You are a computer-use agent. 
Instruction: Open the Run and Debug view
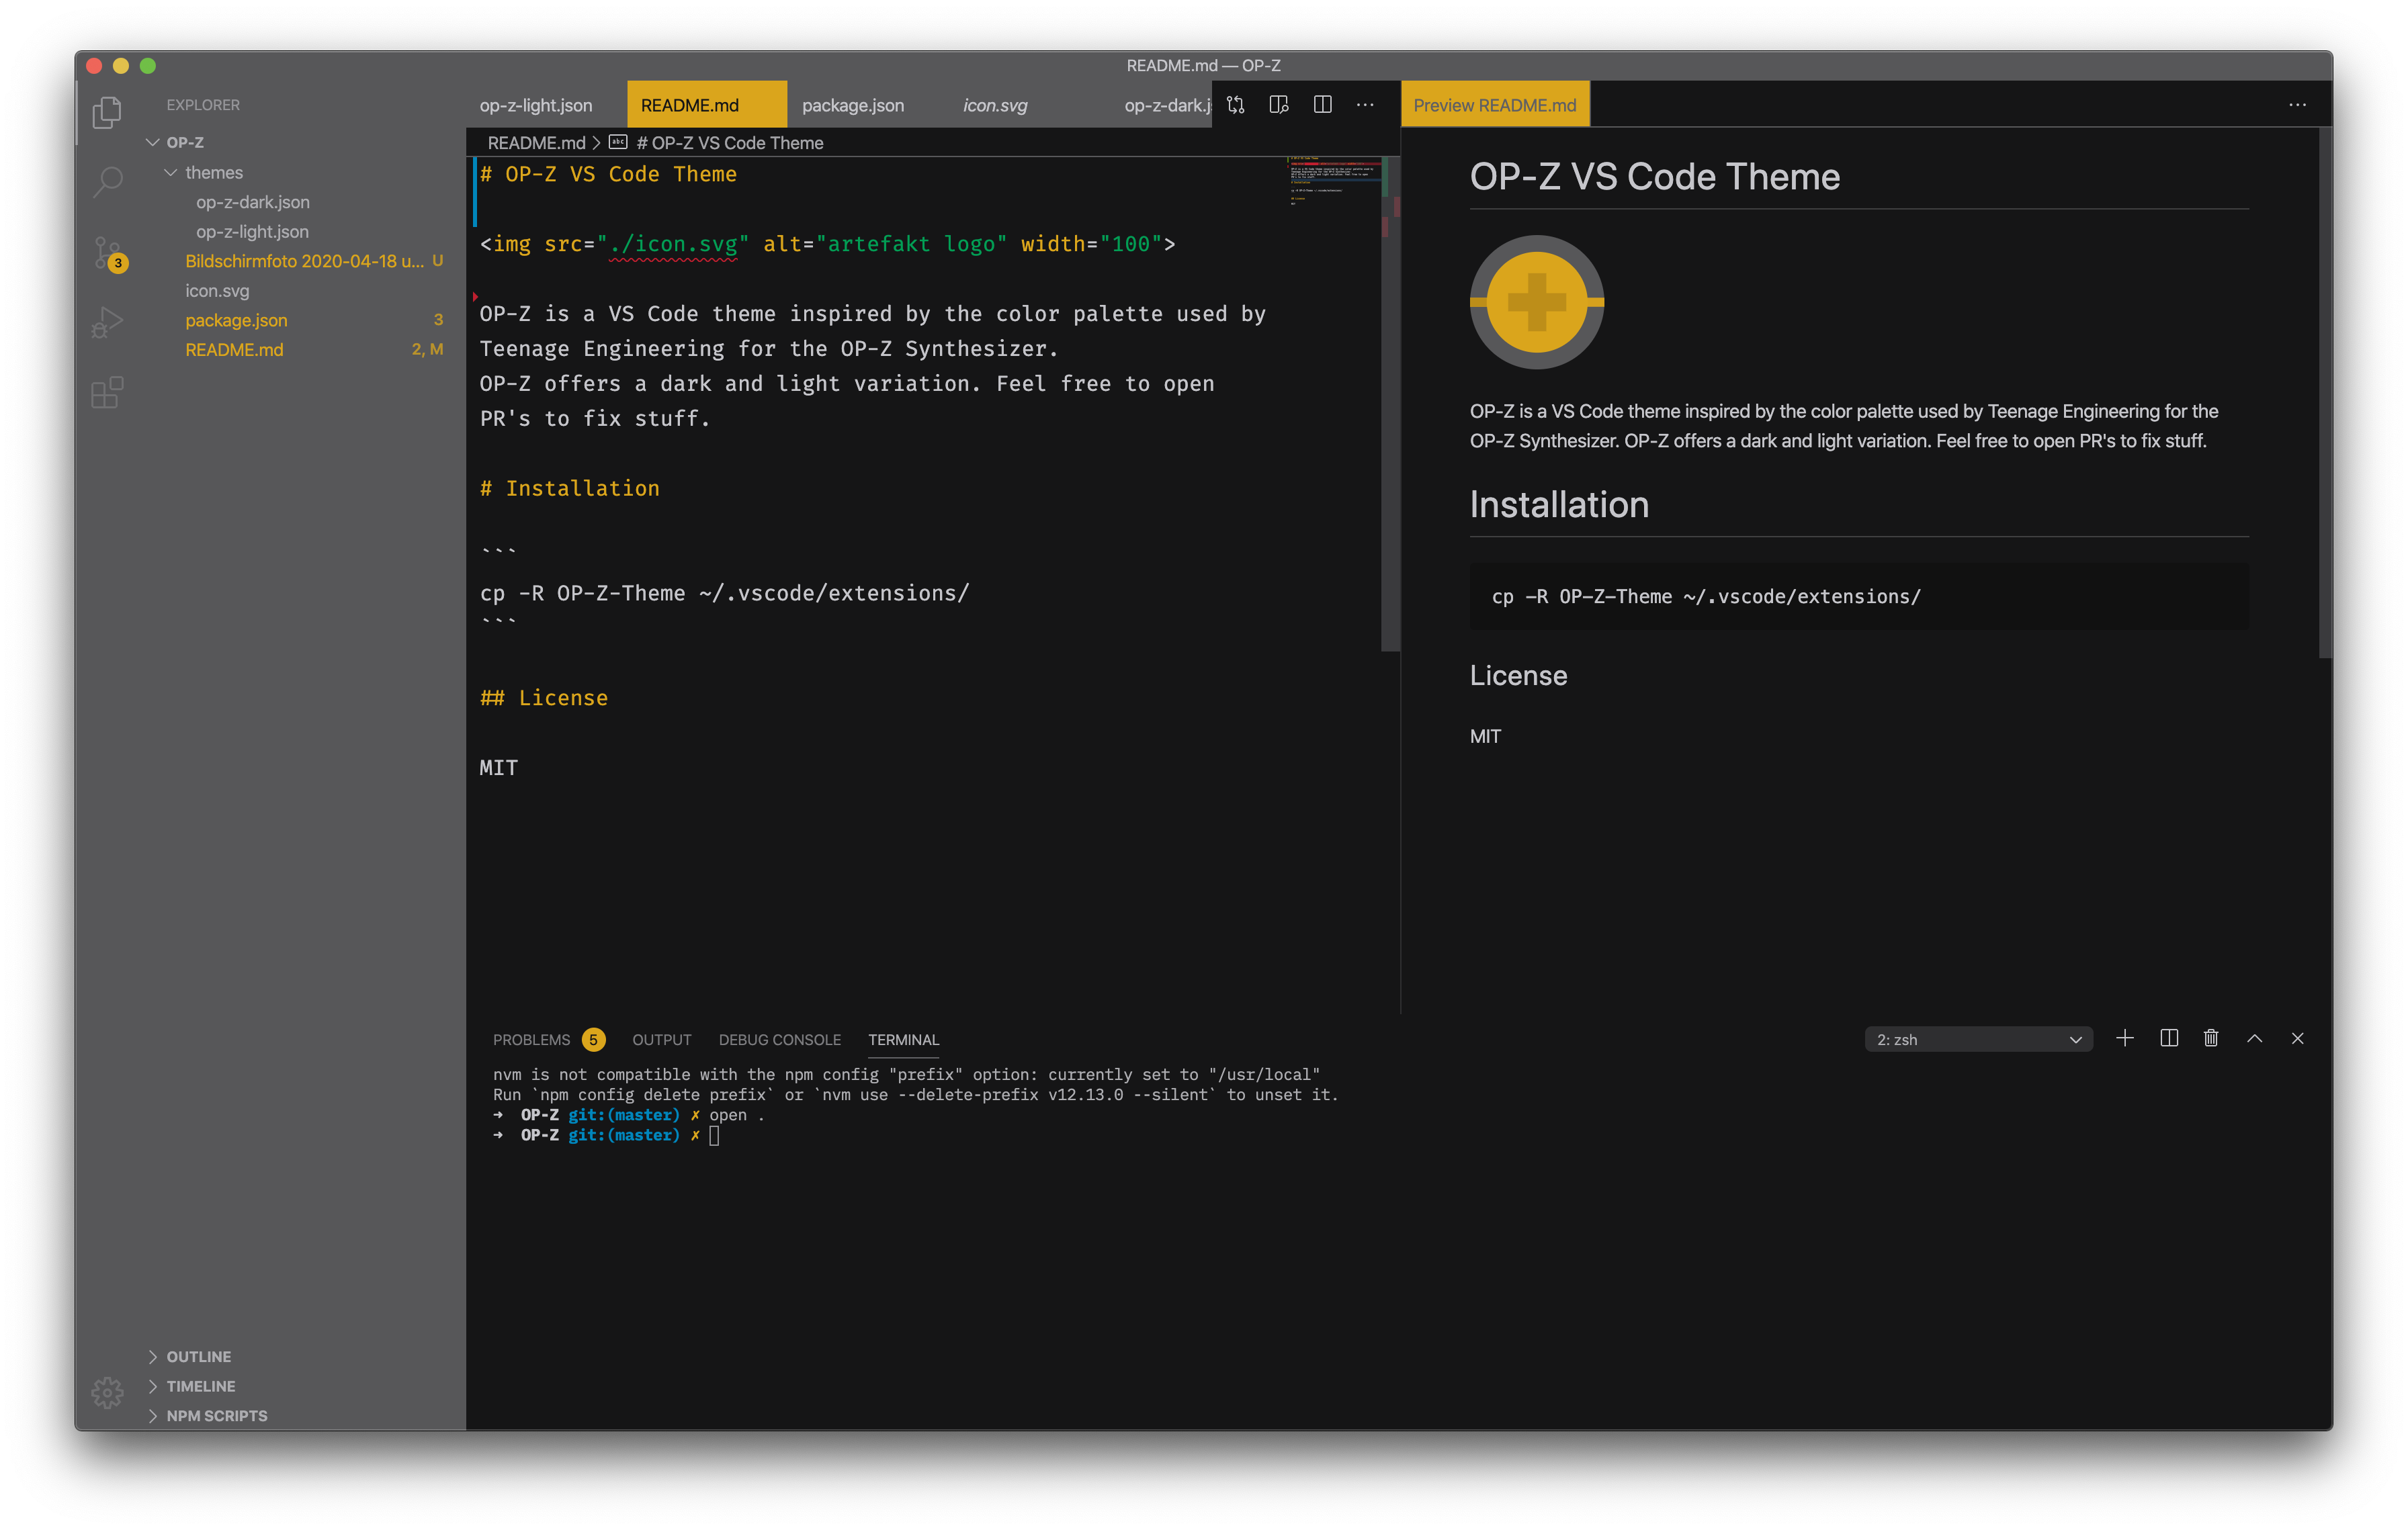click(107, 322)
